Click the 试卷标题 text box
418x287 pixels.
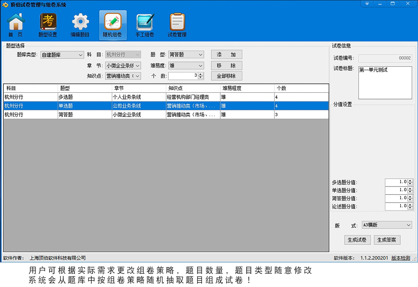point(385,83)
